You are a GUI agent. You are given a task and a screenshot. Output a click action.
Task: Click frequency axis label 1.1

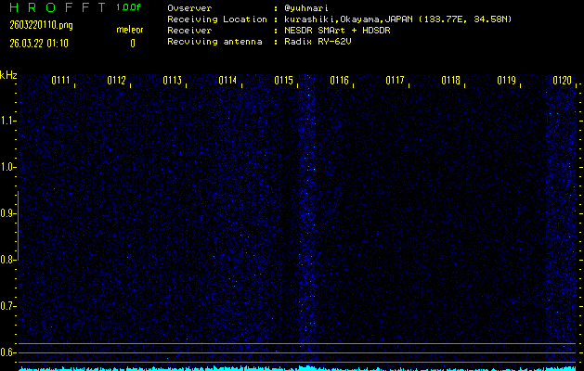click(6, 121)
